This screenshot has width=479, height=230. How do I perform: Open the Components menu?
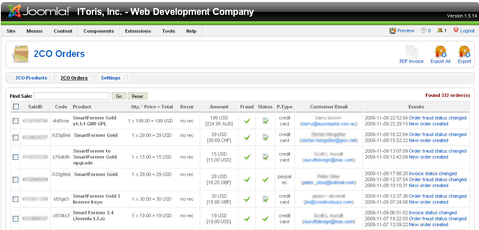click(x=99, y=31)
